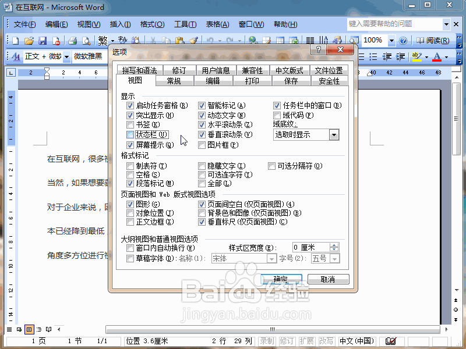The height and width of the screenshot is (349, 466).
Task: Click the 打印 Print tab in Options
Action: coord(252,81)
